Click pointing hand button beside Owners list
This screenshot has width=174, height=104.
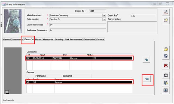coord(147,79)
